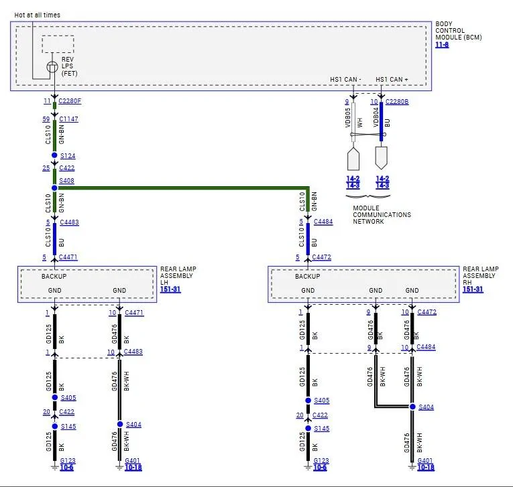Screen dimensions: 513x487
Task: Click pin 11 link at C2280F
Action: (47, 101)
